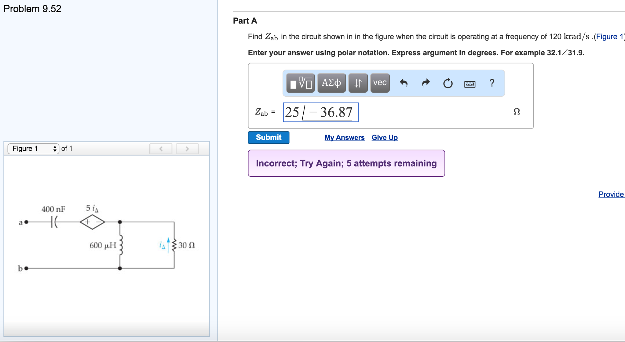625x342 pixels.
Task: Reset the answer with circular arrow
Action: (448, 83)
